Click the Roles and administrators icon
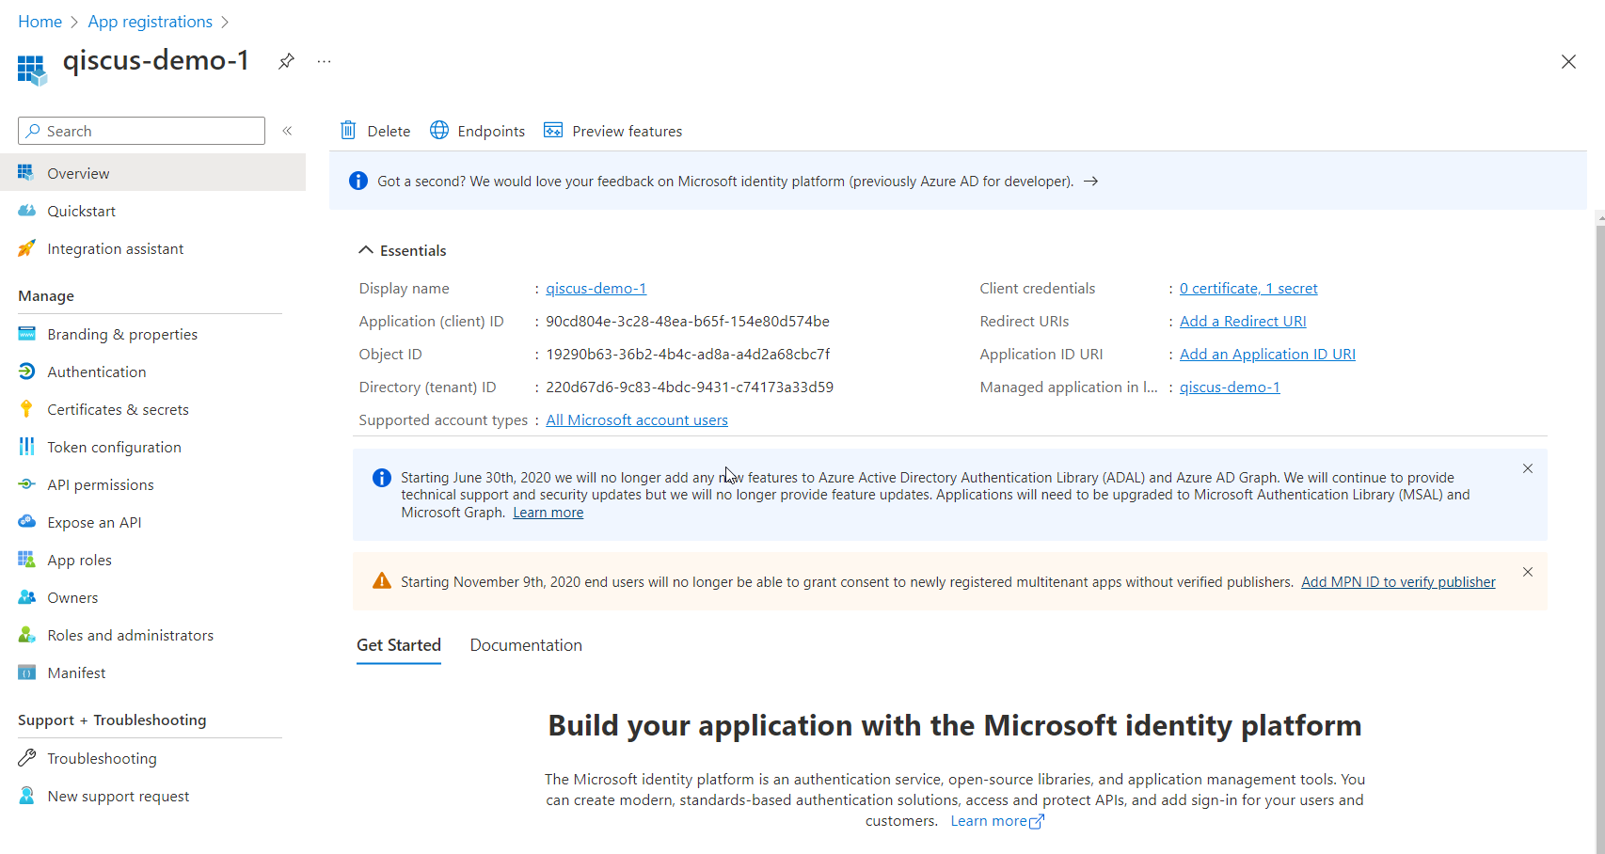Image resolution: width=1605 pixels, height=854 pixels. click(26, 635)
